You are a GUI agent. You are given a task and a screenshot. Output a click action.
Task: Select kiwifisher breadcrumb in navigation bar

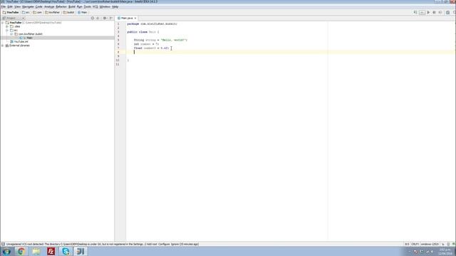click(x=52, y=13)
